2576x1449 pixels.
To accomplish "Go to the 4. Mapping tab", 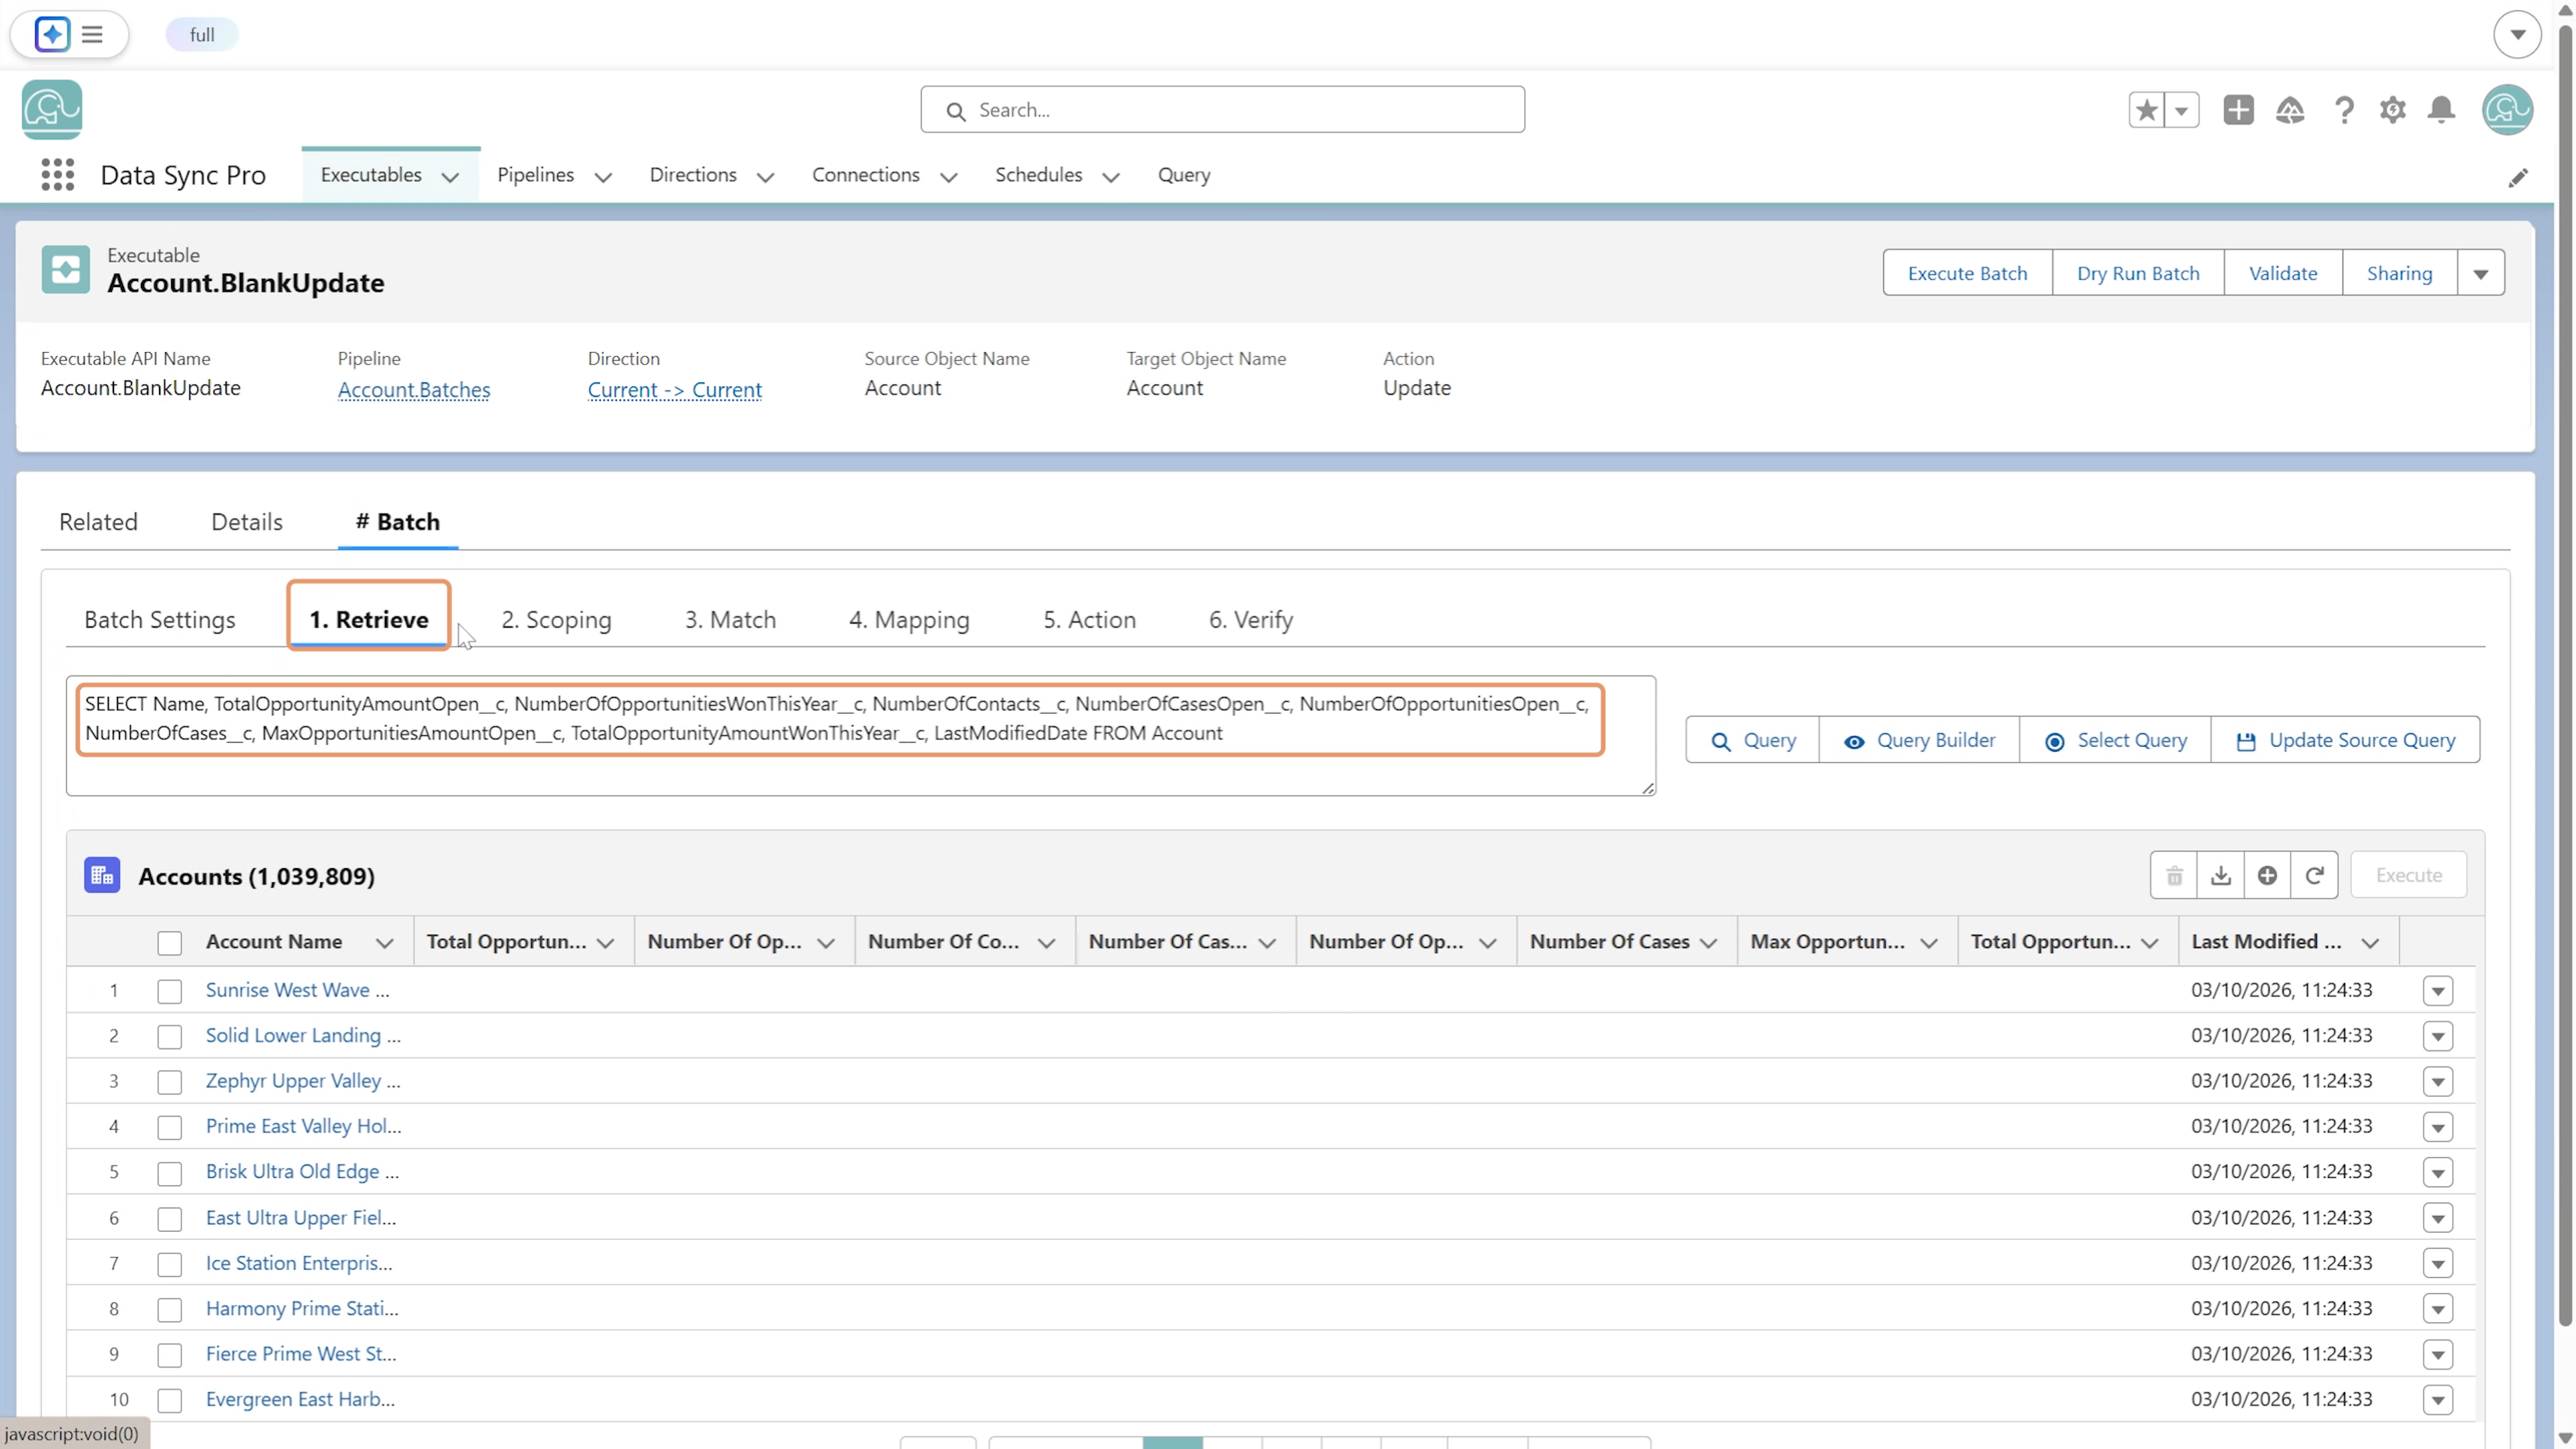I will [x=909, y=619].
